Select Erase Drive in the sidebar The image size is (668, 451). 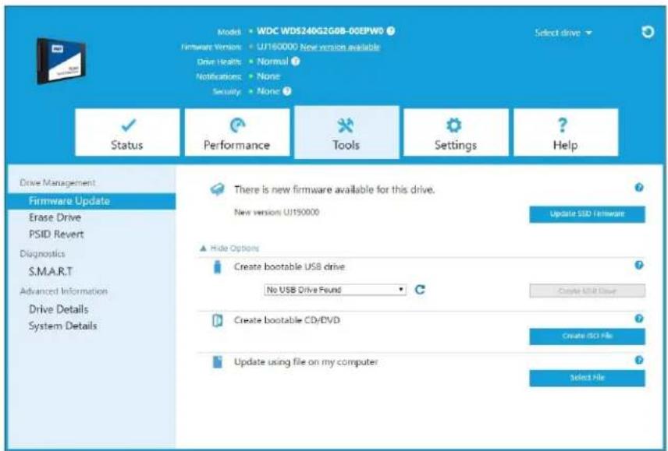pyautogui.click(x=55, y=217)
